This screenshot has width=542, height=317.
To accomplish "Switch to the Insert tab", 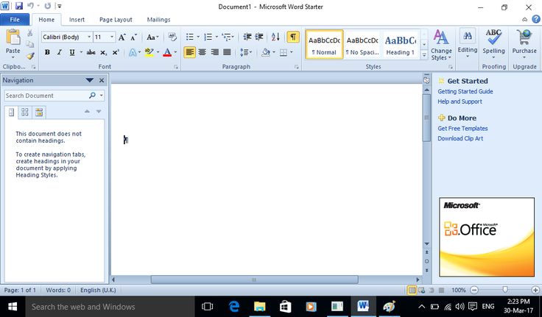I will tap(77, 20).
